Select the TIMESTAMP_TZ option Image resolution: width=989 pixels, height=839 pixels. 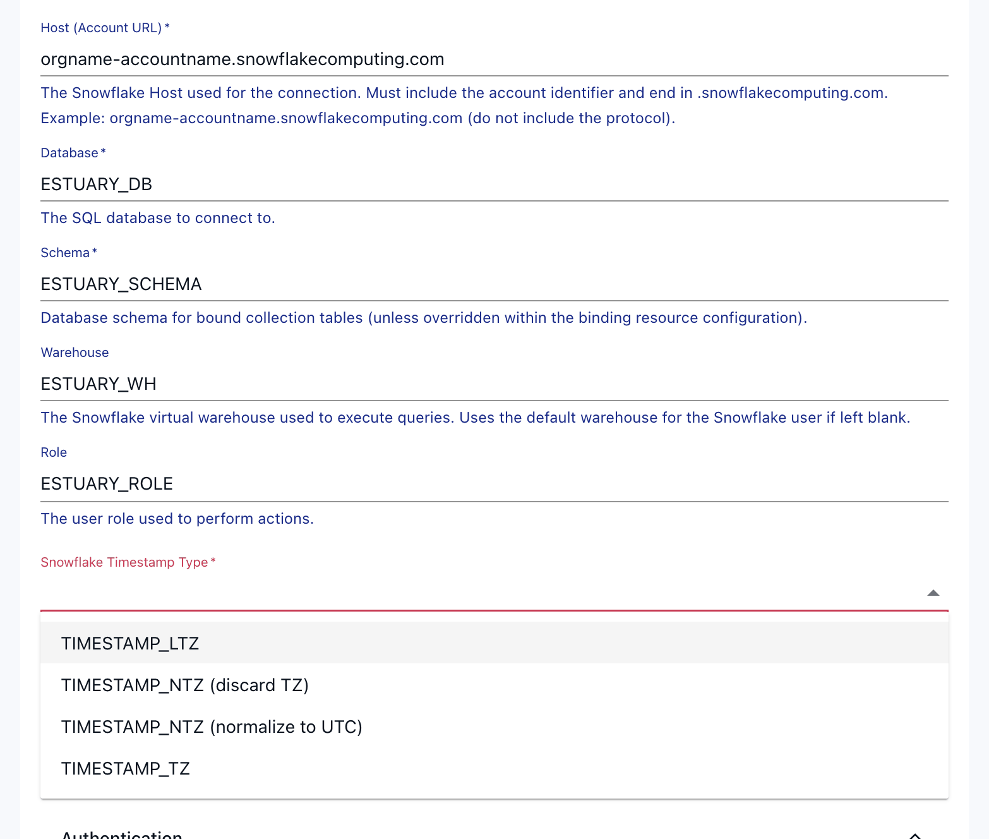point(495,768)
